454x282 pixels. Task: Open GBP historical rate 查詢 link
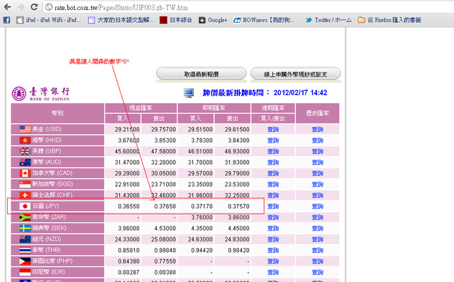coord(317,151)
